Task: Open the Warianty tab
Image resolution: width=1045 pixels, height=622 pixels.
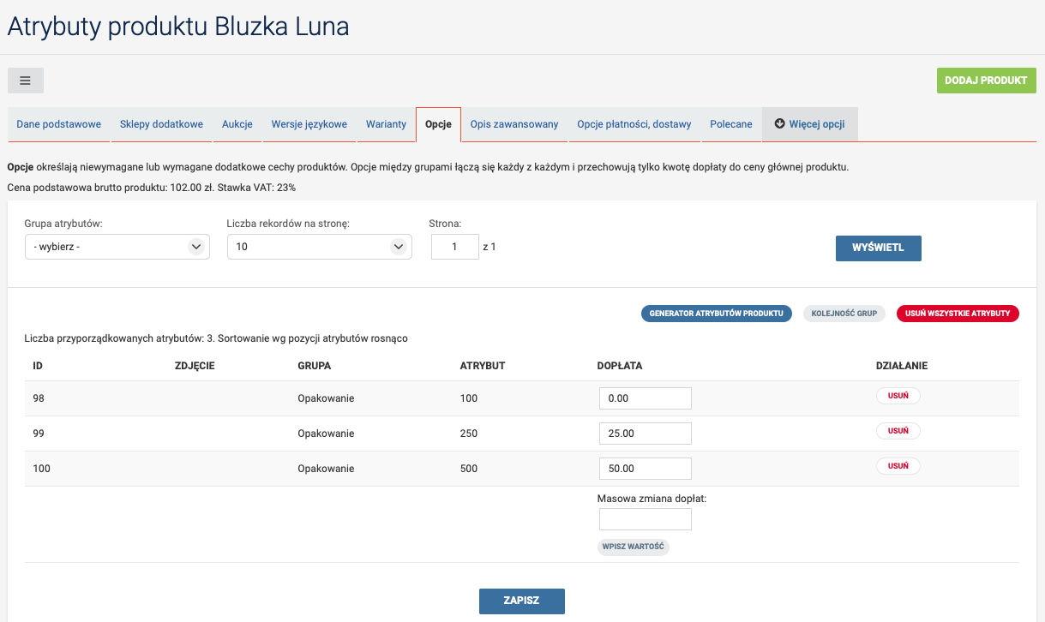Action: (386, 124)
